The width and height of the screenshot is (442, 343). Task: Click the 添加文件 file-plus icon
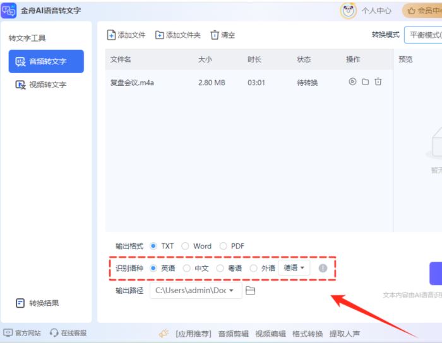[111, 35]
